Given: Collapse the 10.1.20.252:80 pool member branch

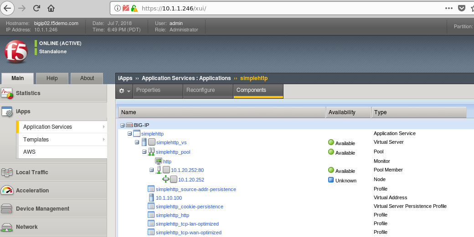Looking at the screenshot, I should [151, 170].
